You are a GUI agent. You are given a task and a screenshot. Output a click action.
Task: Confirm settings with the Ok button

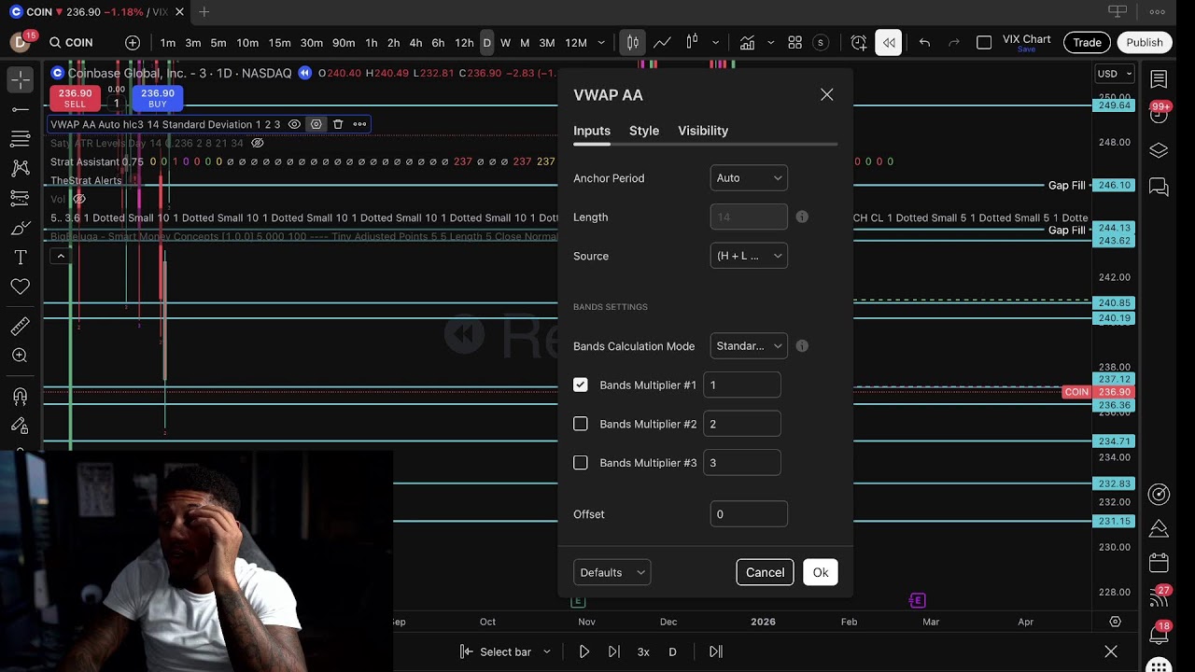tap(821, 572)
